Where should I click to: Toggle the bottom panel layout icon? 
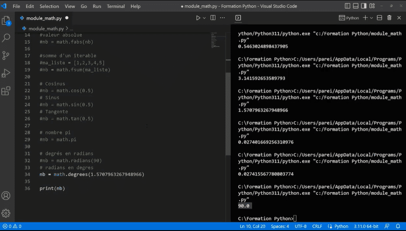point(356,6)
